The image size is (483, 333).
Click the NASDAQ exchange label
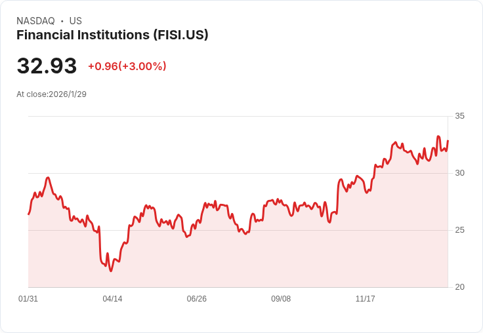click(35, 21)
